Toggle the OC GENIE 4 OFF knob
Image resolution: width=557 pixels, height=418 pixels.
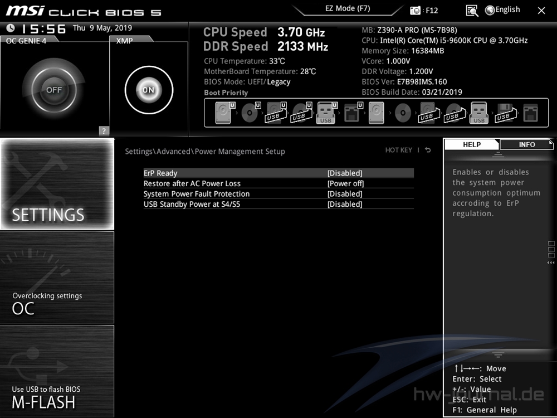point(54,90)
